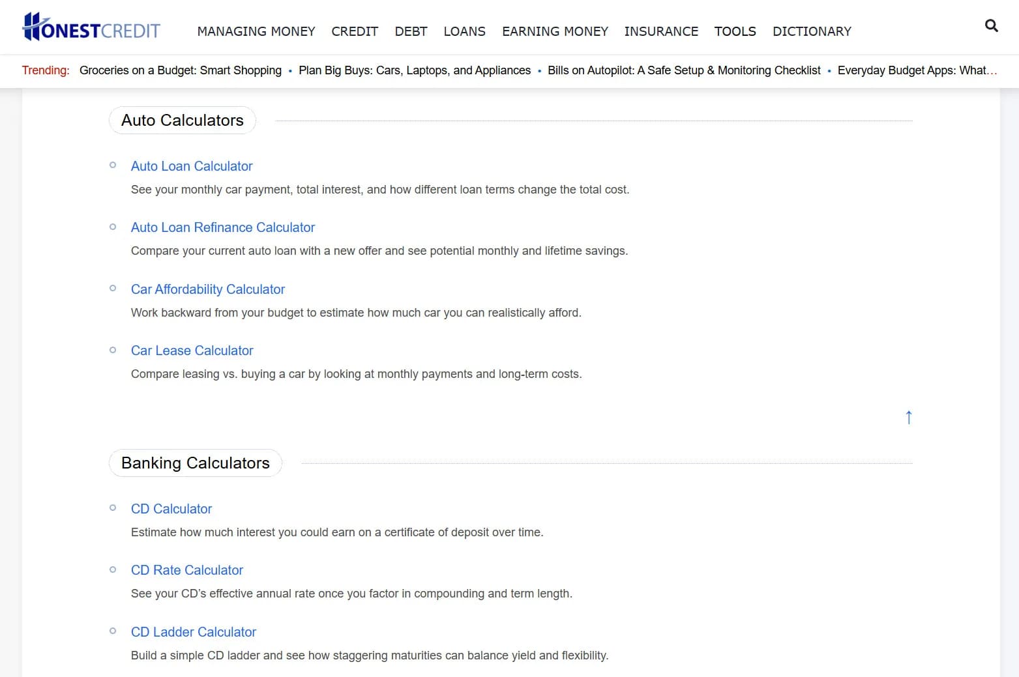
Task: Open the Credit menu
Action: tap(355, 31)
